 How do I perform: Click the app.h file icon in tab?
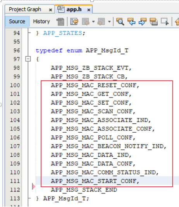[x=61, y=9]
